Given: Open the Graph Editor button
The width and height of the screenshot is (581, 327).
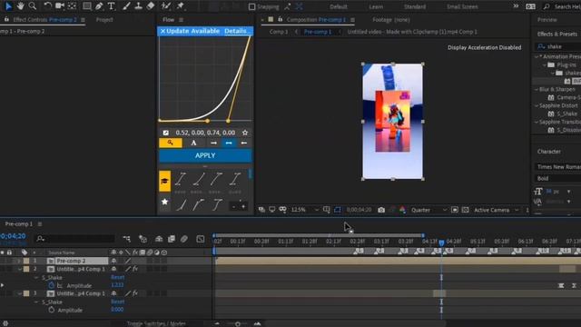Looking at the screenshot, I should 200,239.
